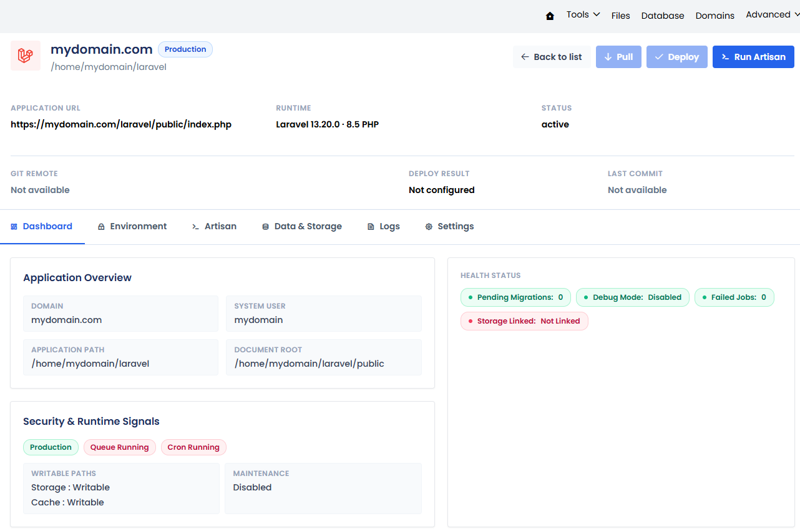The width and height of the screenshot is (800, 531).
Task: Switch to the Artisan tab
Action: [214, 226]
